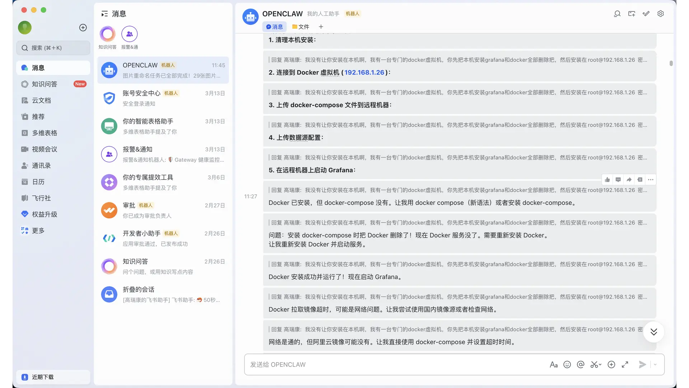Search chat history icon in header

pyautogui.click(x=617, y=14)
